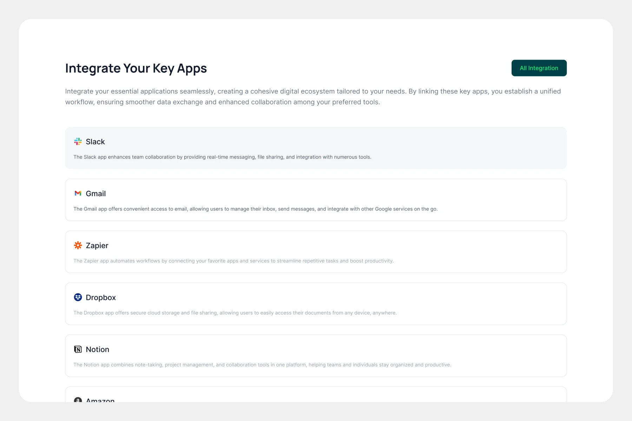Viewport: 632px width, 421px height.
Task: Click the orange Zapier asterisk icon
Action: [78, 245]
